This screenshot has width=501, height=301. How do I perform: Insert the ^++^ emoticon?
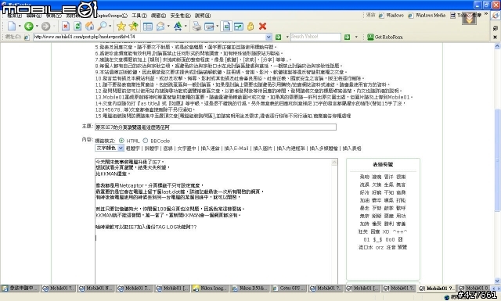pos(400,231)
